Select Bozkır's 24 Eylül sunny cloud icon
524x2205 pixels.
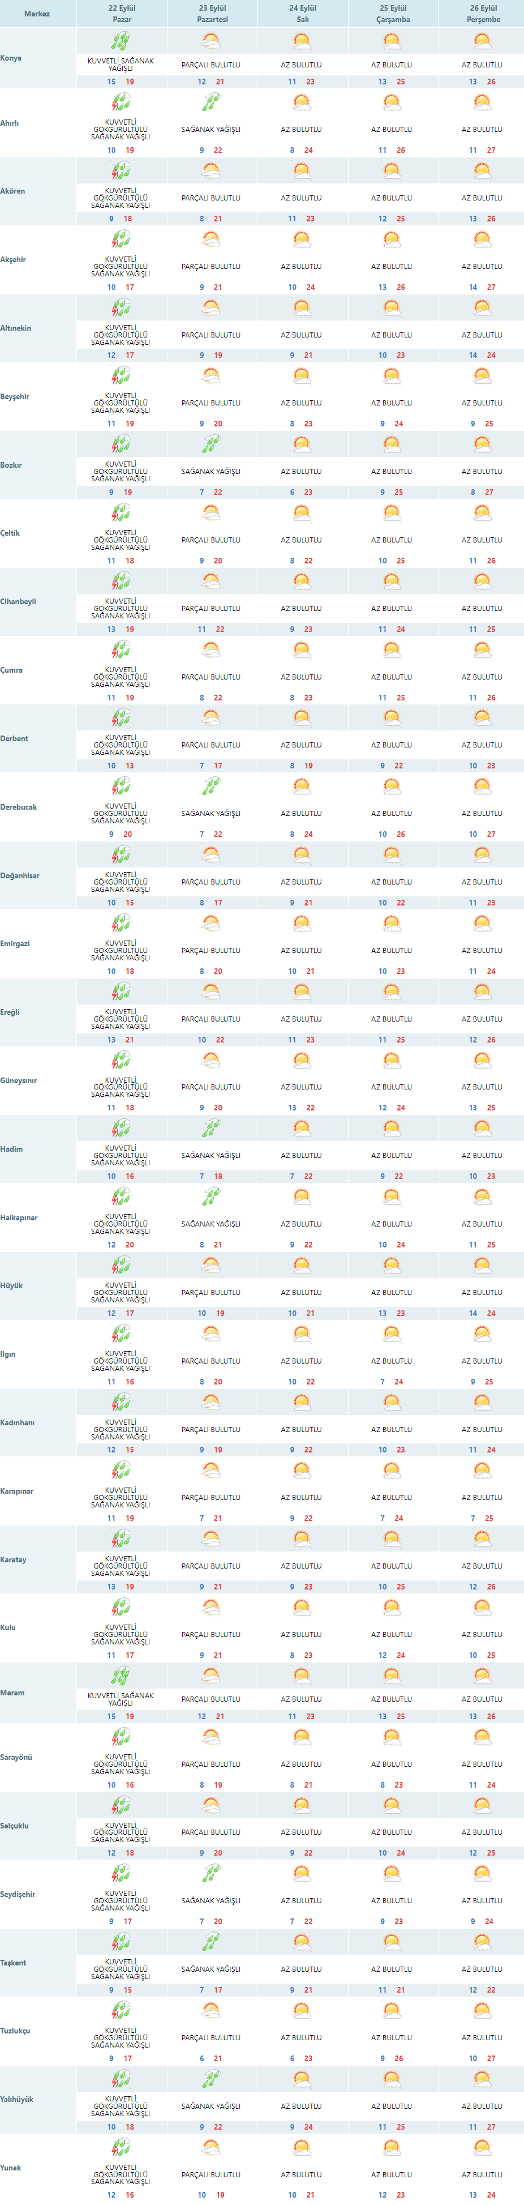[302, 445]
